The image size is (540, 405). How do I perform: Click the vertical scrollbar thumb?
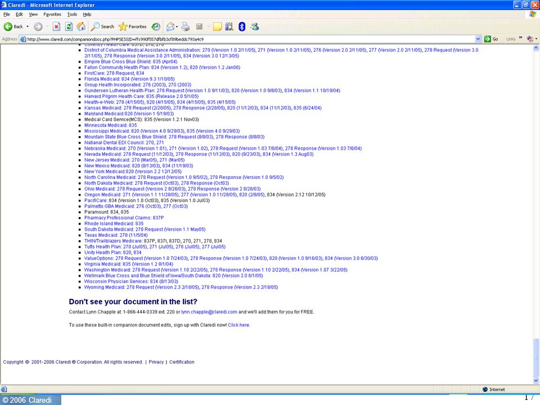(536, 358)
